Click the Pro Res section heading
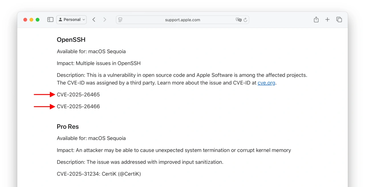This screenshot has height=187, width=365. [68, 127]
